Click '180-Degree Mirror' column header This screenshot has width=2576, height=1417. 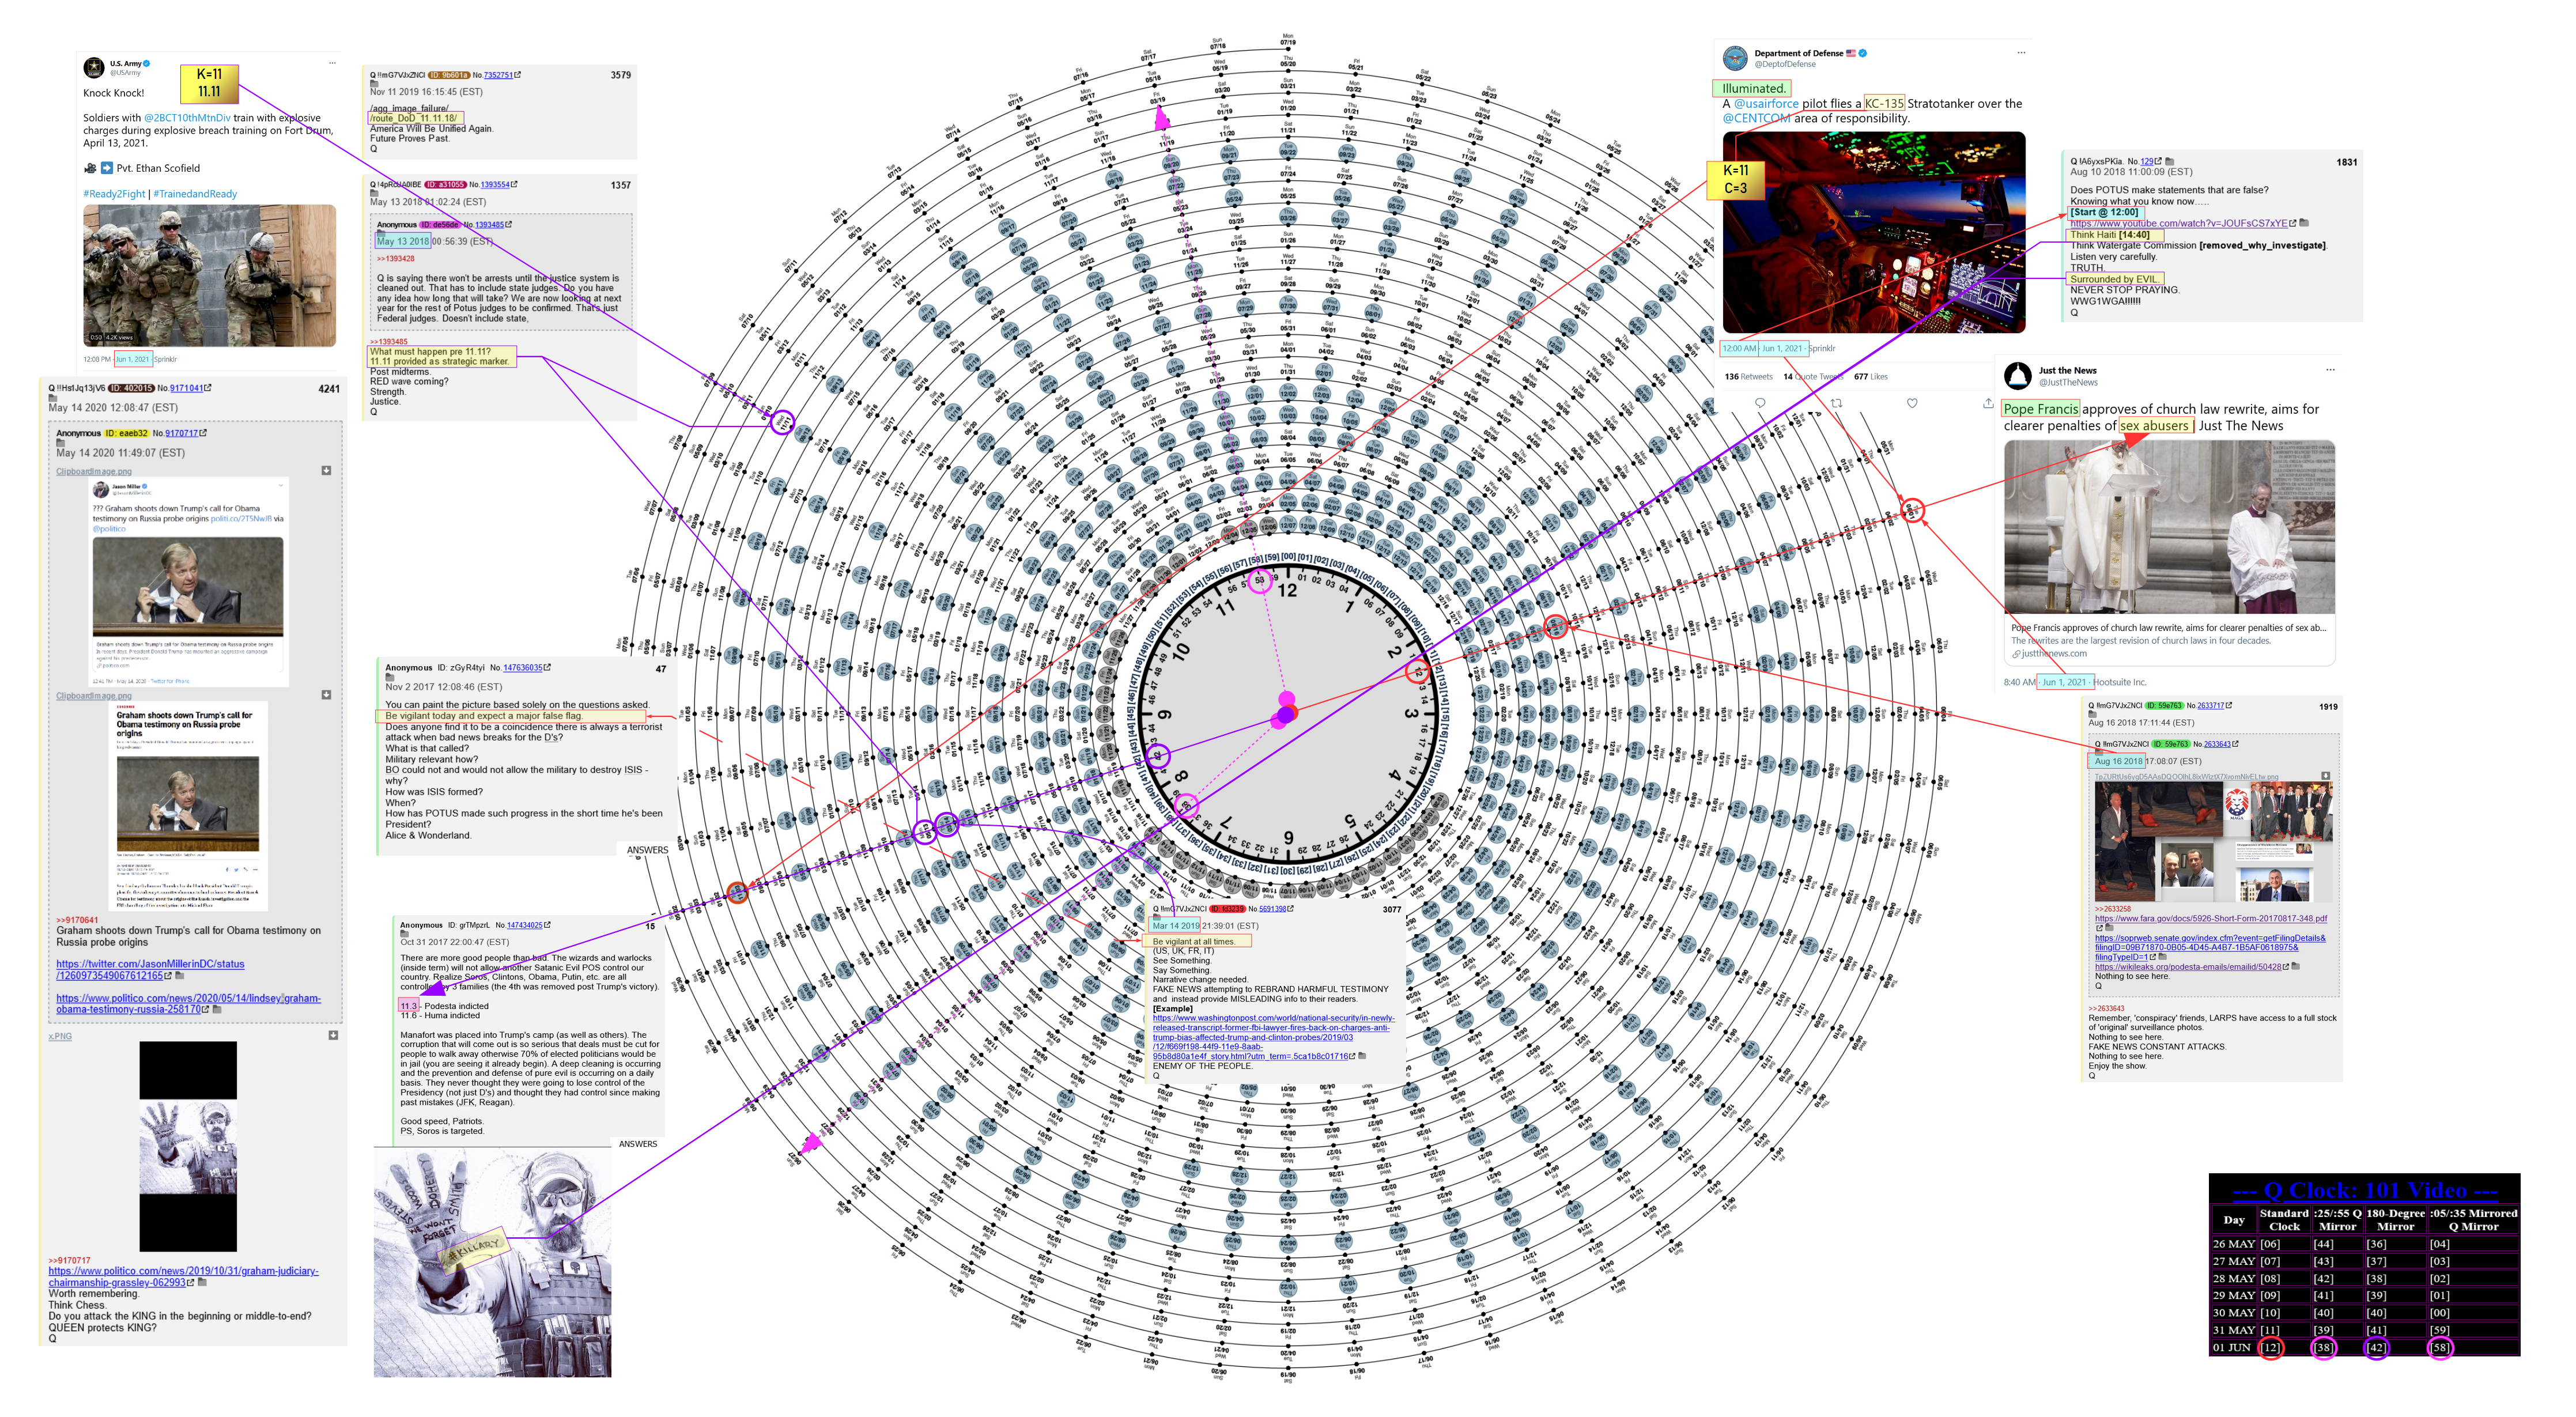(x=2395, y=1219)
